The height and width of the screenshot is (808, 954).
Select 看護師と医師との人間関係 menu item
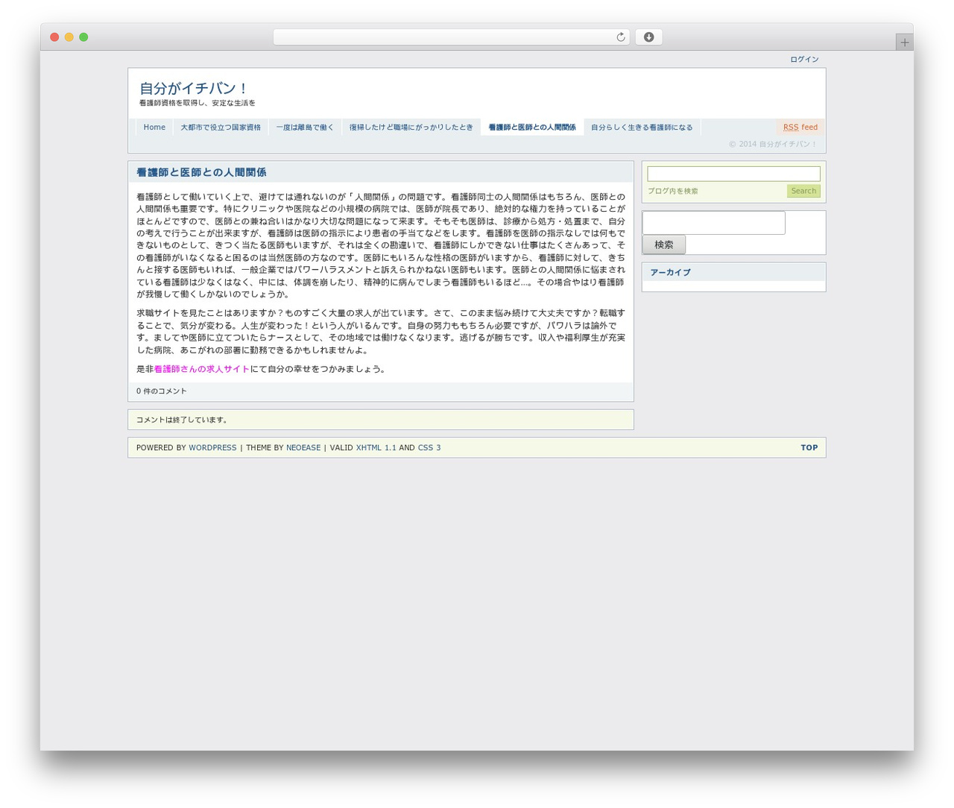pyautogui.click(x=532, y=127)
